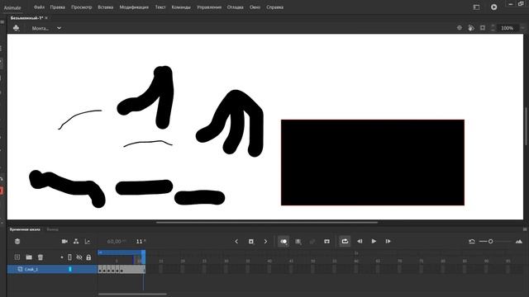Toggle onion skin button
The height and width of the screenshot is (297, 529).
pyautogui.click(x=284, y=242)
